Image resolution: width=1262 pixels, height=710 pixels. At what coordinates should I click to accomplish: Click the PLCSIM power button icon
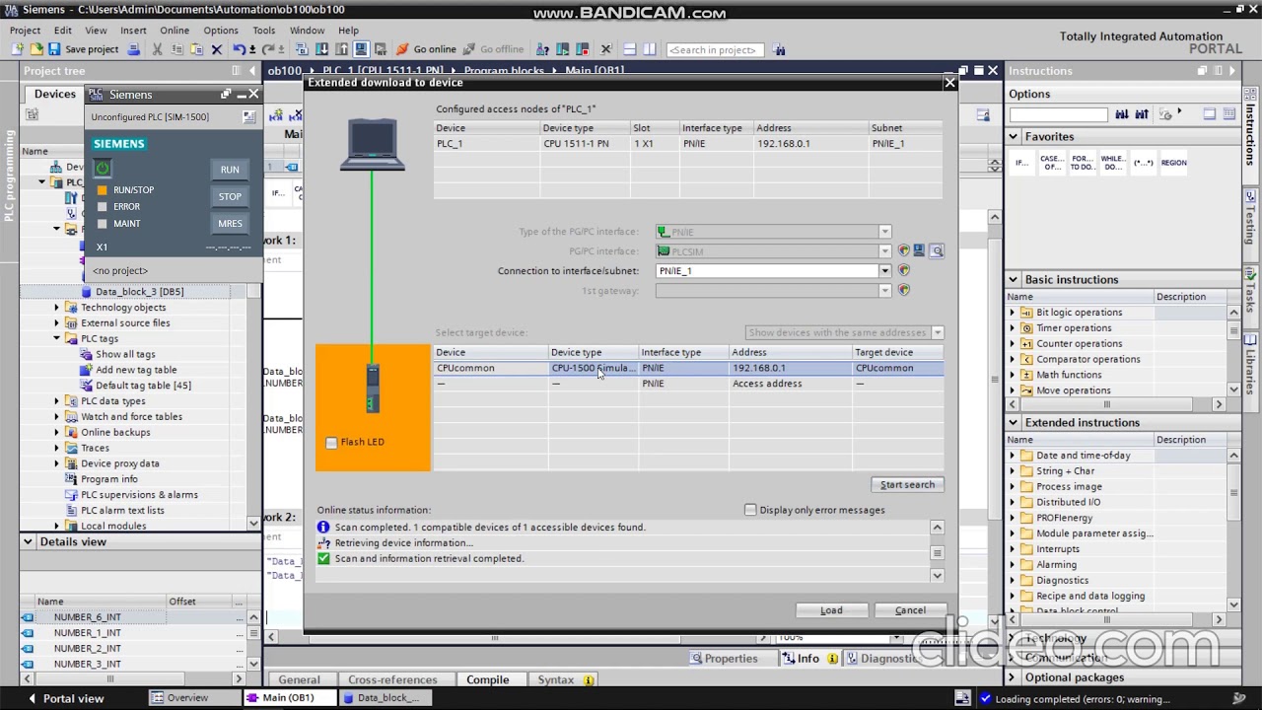[103, 169]
